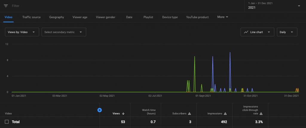
Task: Expand the 2021 date range selector
Action: click(274, 6)
